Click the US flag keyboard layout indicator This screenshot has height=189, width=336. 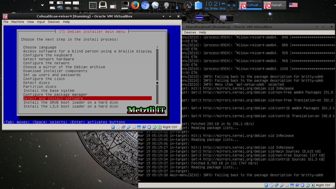pos(293,5)
